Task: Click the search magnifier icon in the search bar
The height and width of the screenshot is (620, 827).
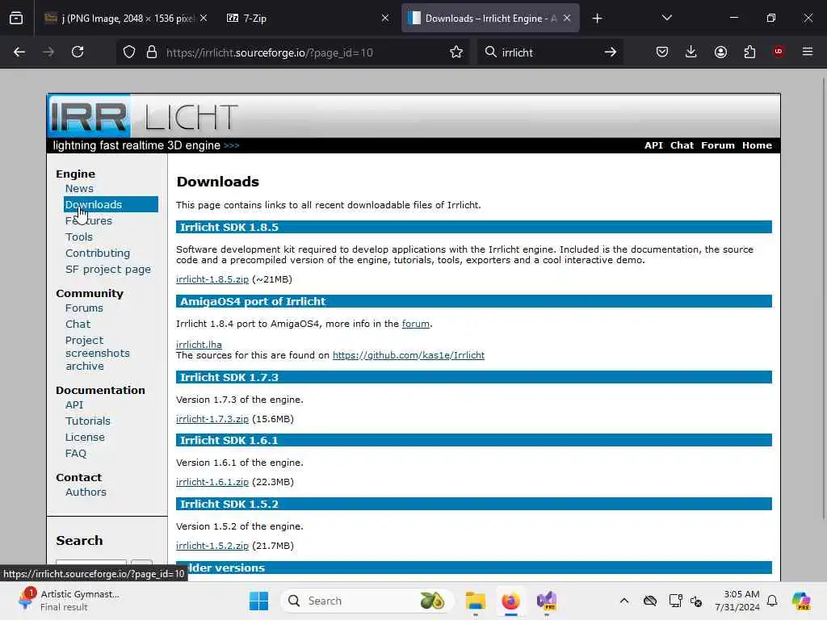Action: pos(490,52)
